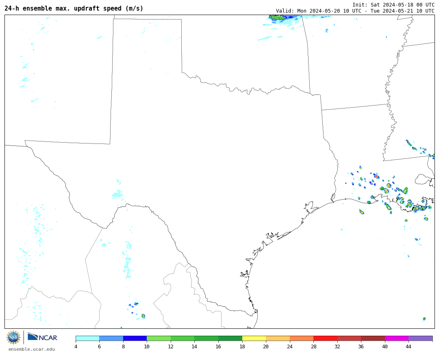This screenshot has width=439, height=354.
Task: Click the NSF logo
Action: point(13,337)
